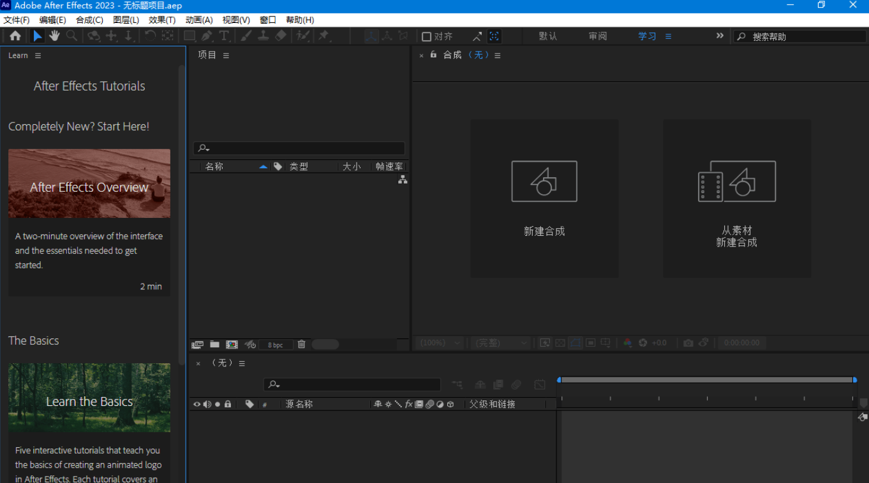
Task: Open the 文件(F) menu
Action: click(17, 20)
